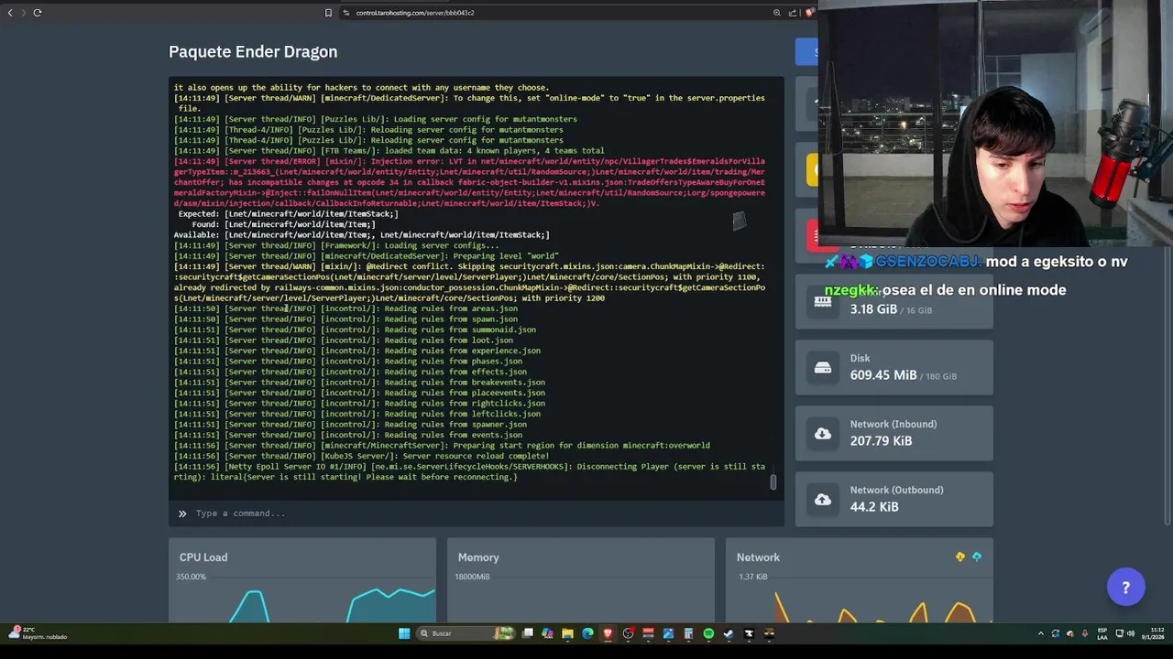Show hidden system tray icons chevron
This screenshot has height=659, width=1173.
1041,633
